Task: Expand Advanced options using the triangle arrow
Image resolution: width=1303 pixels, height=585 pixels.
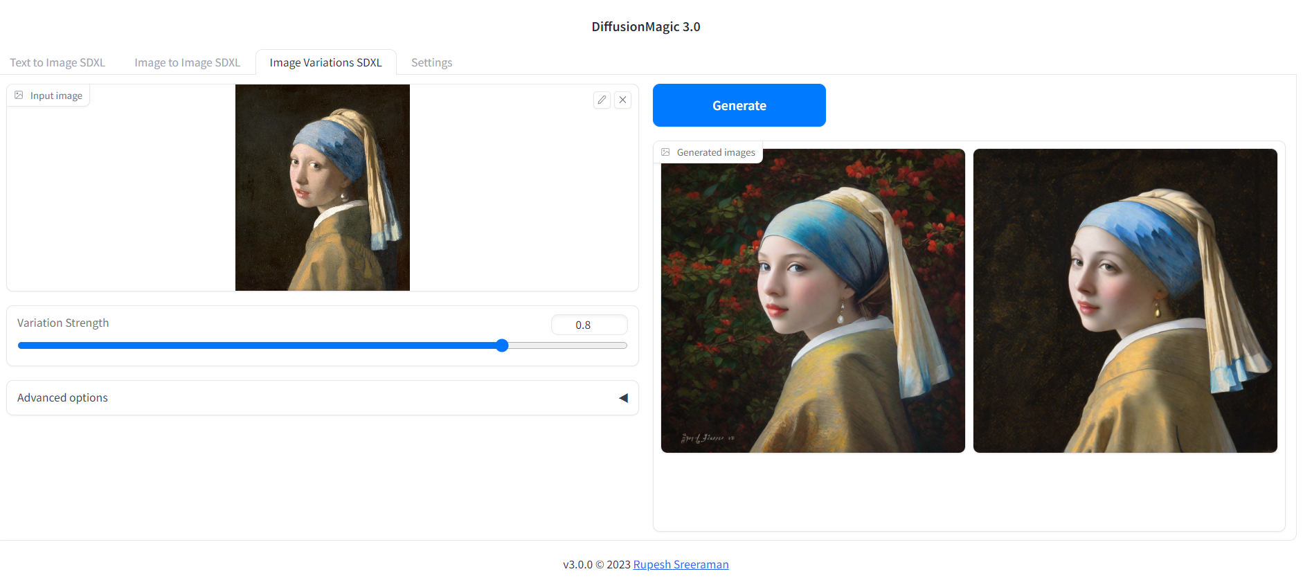Action: [623, 398]
